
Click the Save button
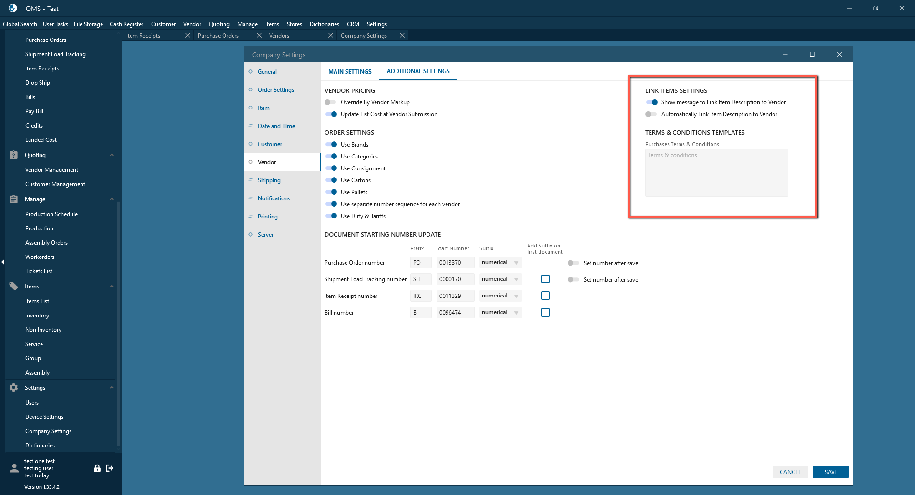pos(831,472)
